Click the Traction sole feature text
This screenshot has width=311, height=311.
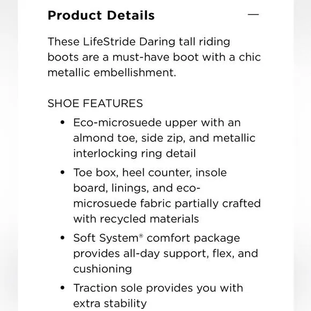pyautogui.click(x=158, y=295)
